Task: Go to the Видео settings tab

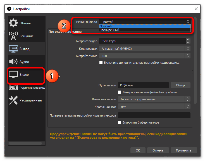Action: (27, 74)
